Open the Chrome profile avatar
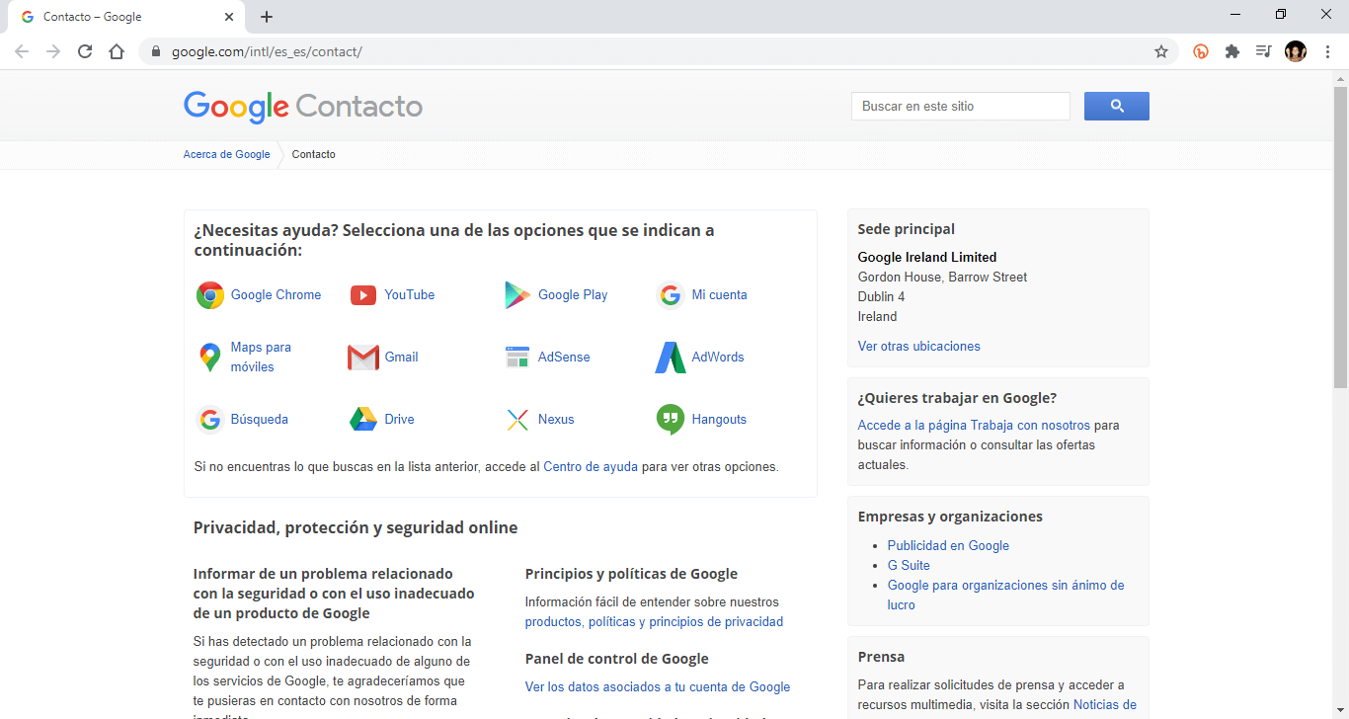 (1296, 51)
